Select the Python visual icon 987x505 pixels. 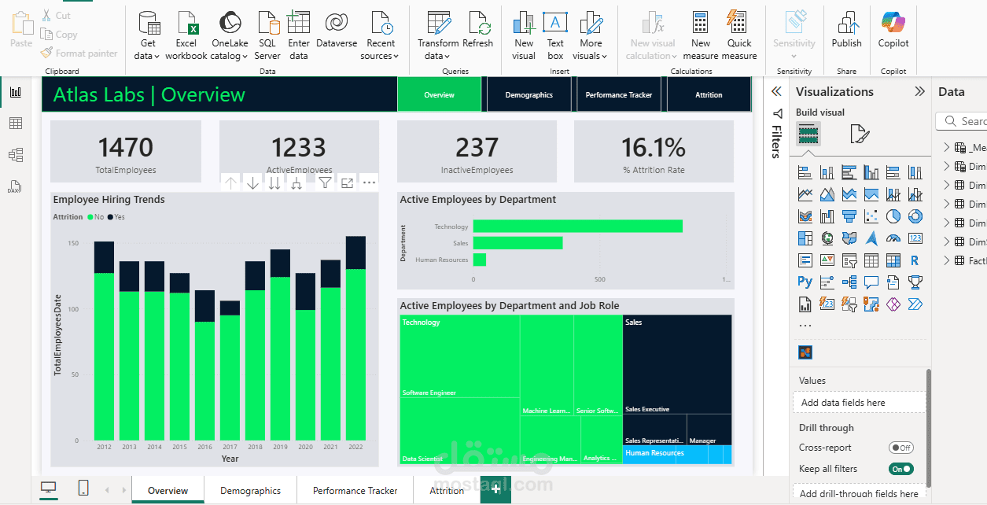[805, 281]
